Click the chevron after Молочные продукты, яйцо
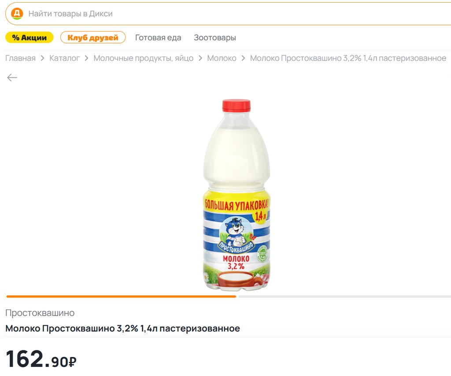The width and height of the screenshot is (451, 376). (200, 58)
